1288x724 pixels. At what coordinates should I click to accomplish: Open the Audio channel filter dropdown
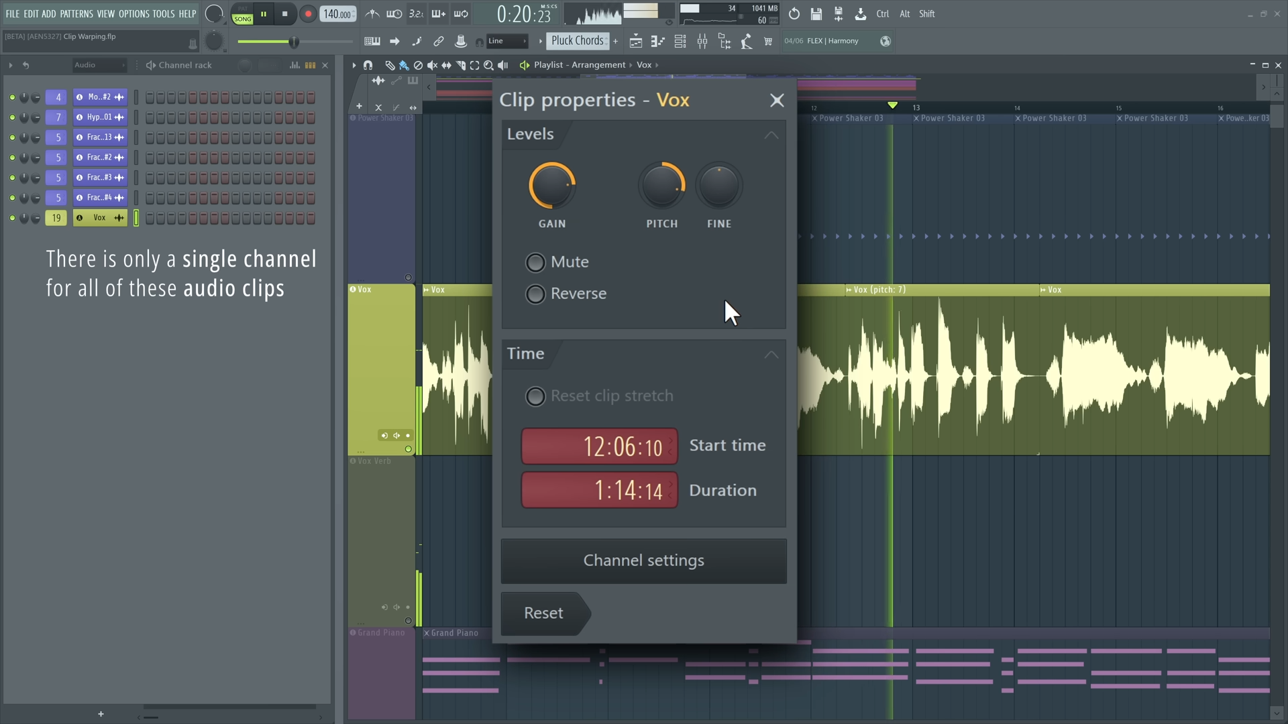[x=100, y=65]
